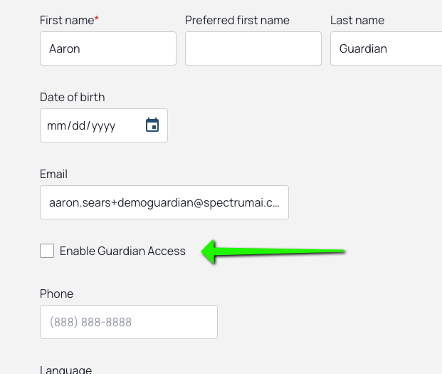The width and height of the screenshot is (442, 374).
Task: Select the dd day segment of date
Action: click(x=78, y=126)
